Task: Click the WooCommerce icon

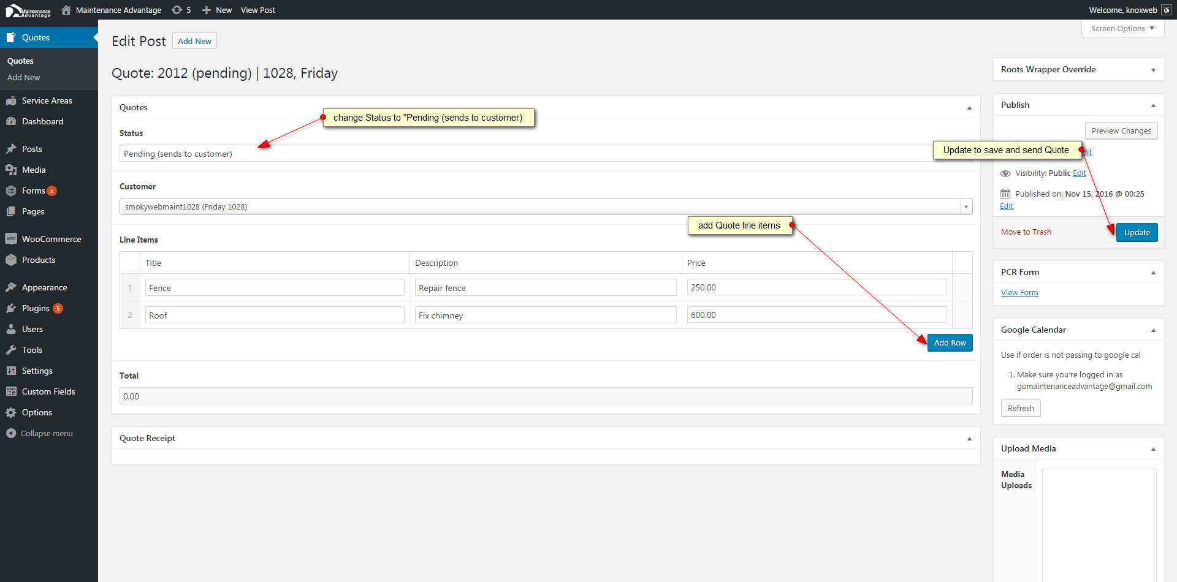Action: coord(11,239)
